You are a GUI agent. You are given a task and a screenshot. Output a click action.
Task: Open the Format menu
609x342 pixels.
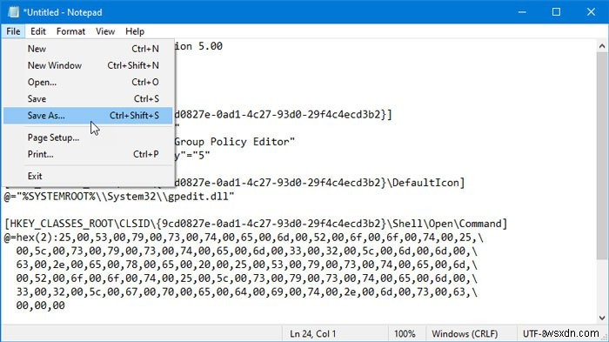[70, 31]
